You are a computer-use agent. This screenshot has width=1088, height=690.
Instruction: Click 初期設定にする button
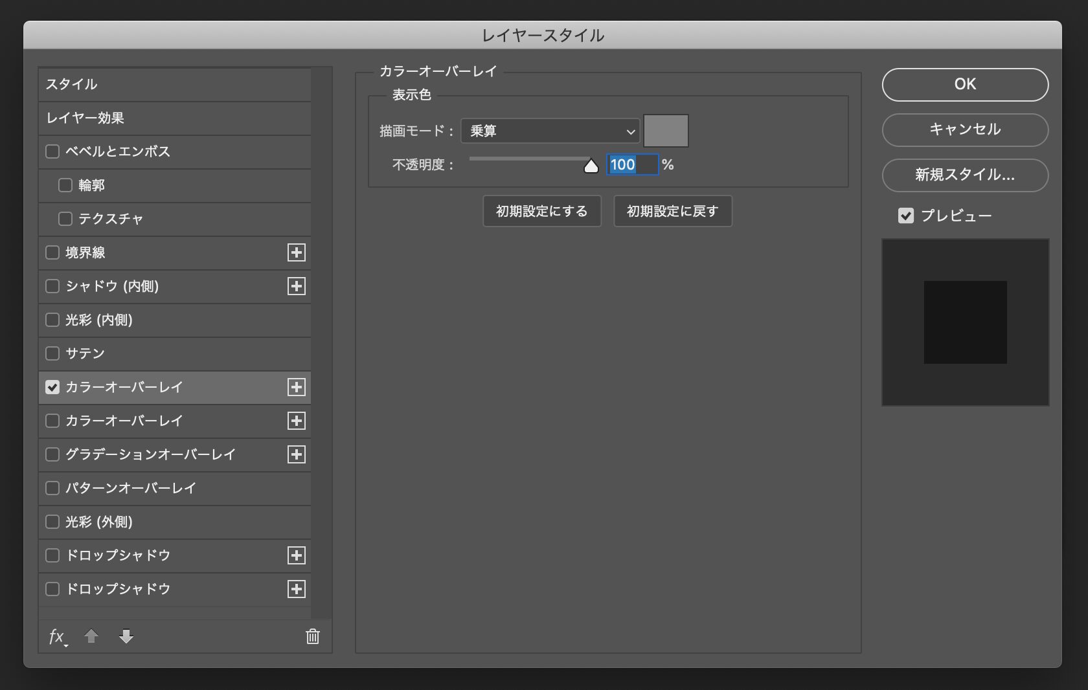coord(542,211)
